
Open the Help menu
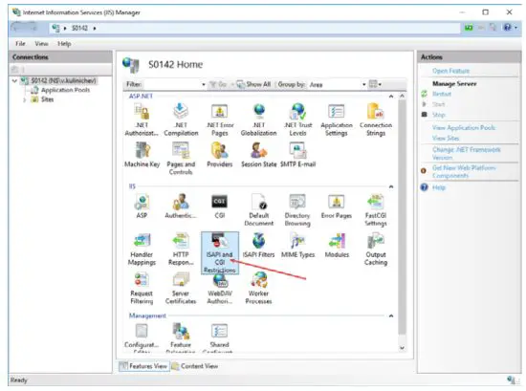coord(64,44)
